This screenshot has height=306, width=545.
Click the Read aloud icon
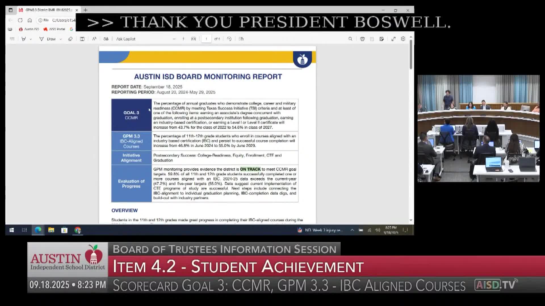click(x=94, y=39)
